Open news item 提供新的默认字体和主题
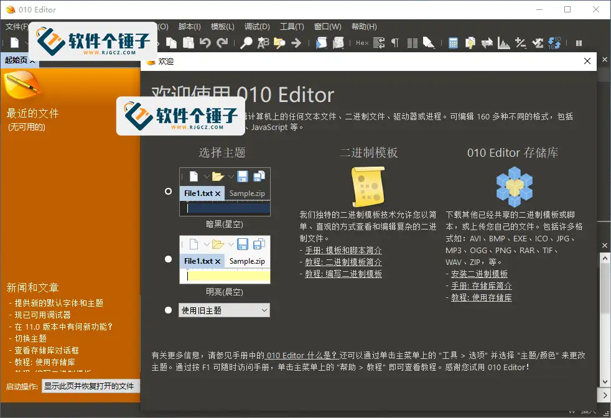The image size is (611, 418). click(59, 303)
